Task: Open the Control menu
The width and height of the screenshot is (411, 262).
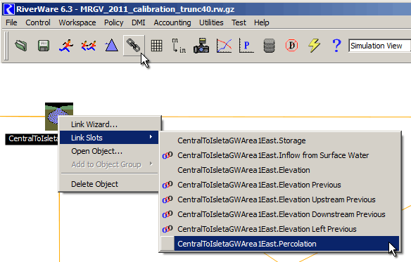Action: (x=38, y=22)
